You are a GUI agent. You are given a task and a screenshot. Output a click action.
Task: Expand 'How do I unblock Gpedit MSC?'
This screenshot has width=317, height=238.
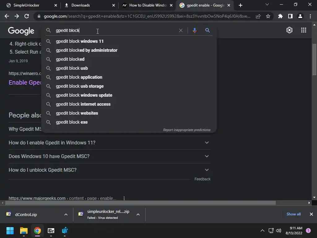tap(109, 170)
